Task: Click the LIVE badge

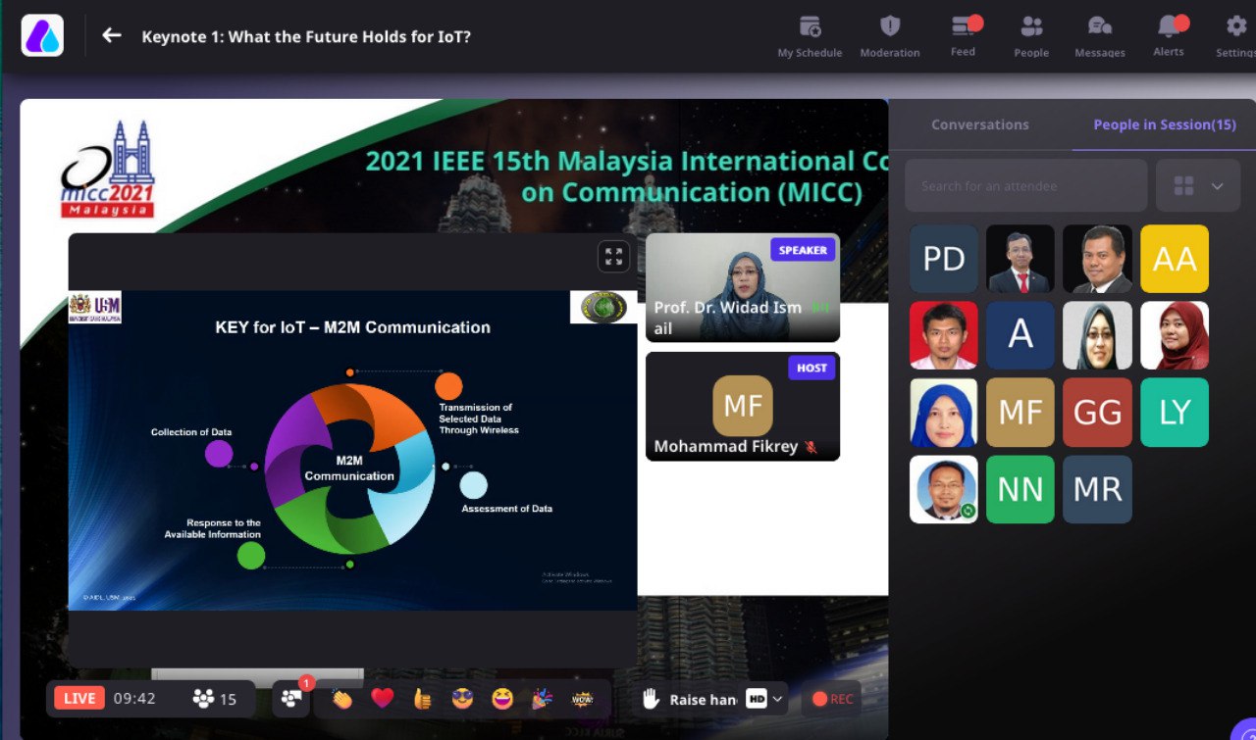Action: (79, 698)
